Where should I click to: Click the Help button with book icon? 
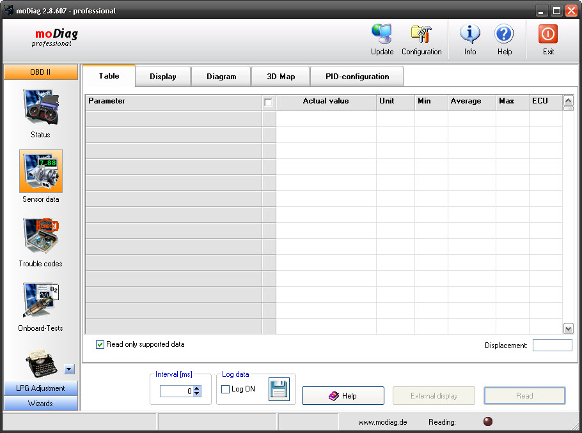coord(343,396)
